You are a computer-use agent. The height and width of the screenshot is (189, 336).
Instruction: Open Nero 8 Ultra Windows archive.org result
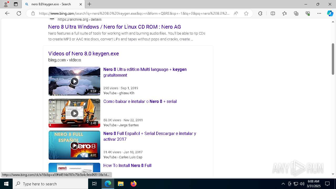(x=114, y=27)
